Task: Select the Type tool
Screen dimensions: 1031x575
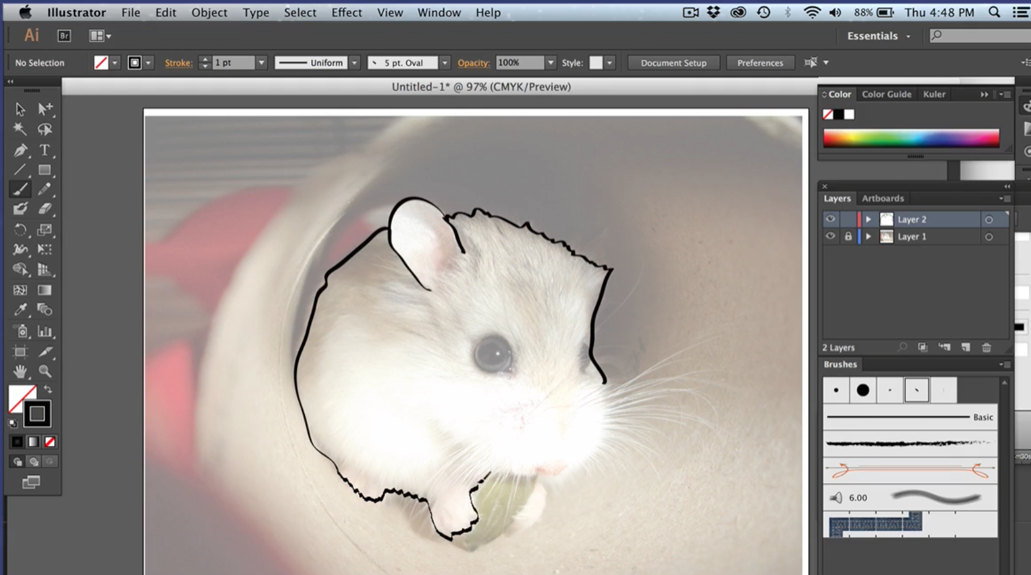Action: point(45,150)
